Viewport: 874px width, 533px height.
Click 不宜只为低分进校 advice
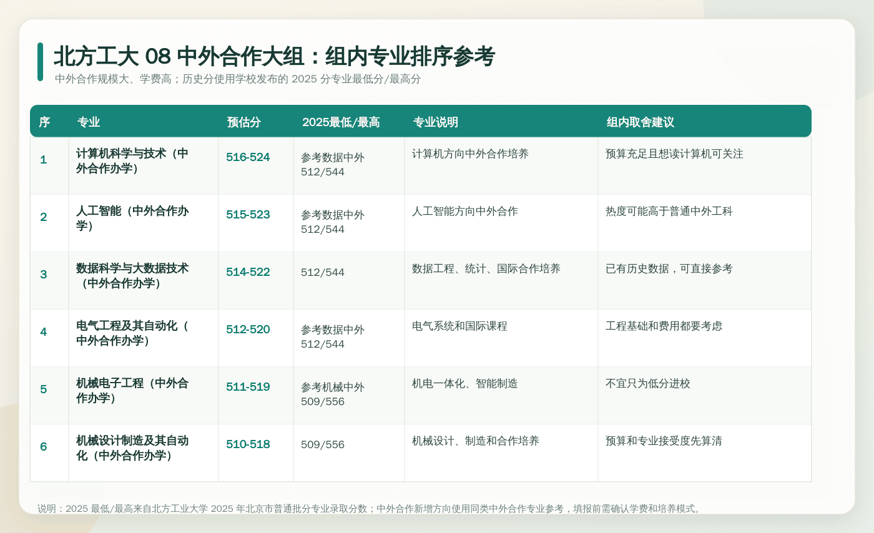click(x=648, y=383)
